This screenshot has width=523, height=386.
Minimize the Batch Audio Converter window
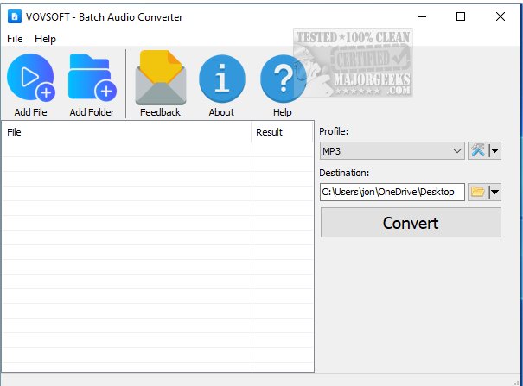[421, 16]
